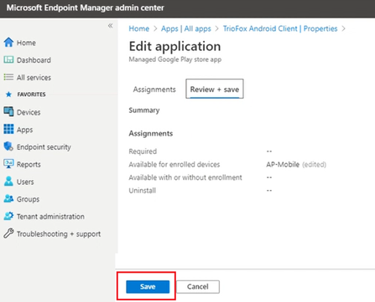This screenshot has width=375, height=302.
Task: Click the Dashboard chart icon
Action: (8, 59)
